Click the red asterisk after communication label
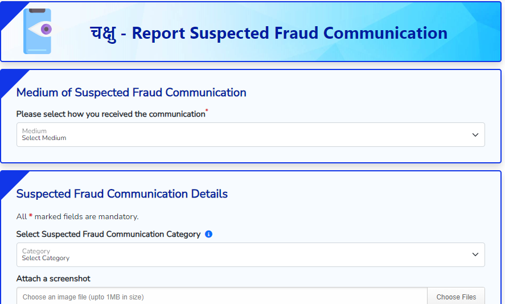Screen dimensions: 505x304 coord(207,111)
